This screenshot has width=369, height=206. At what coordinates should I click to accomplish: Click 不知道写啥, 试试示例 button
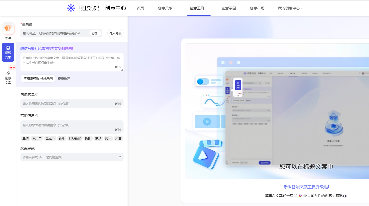click(38, 79)
